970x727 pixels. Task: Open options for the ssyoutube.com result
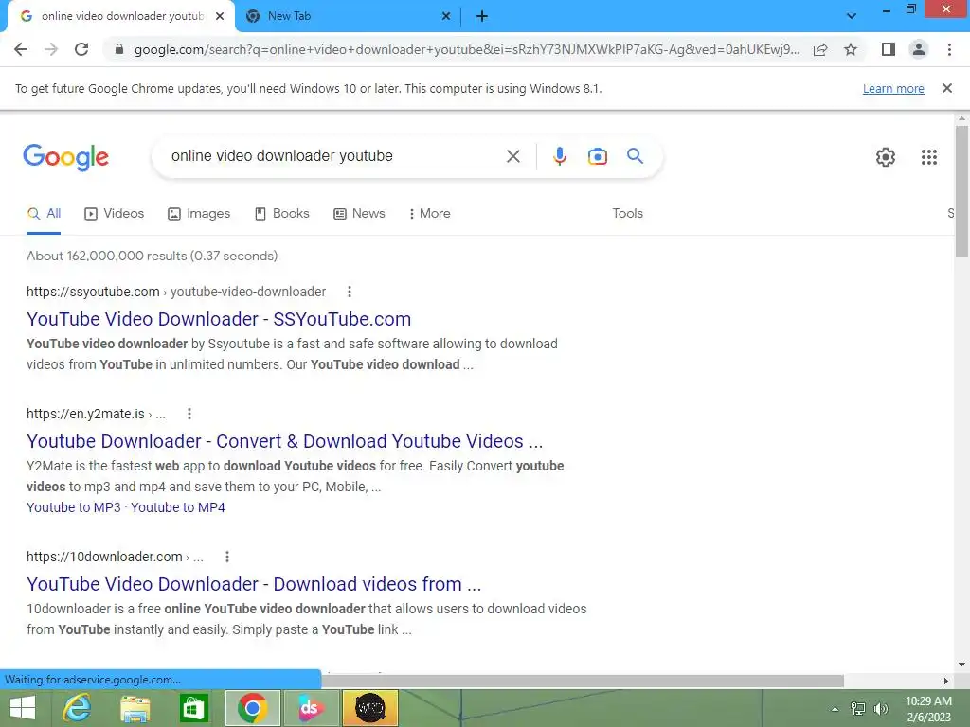pos(350,292)
